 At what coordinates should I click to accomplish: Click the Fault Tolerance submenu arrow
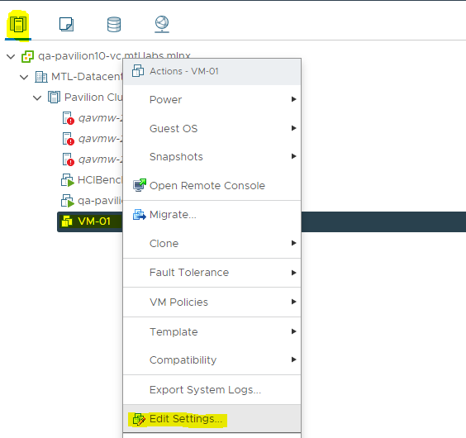[293, 273]
